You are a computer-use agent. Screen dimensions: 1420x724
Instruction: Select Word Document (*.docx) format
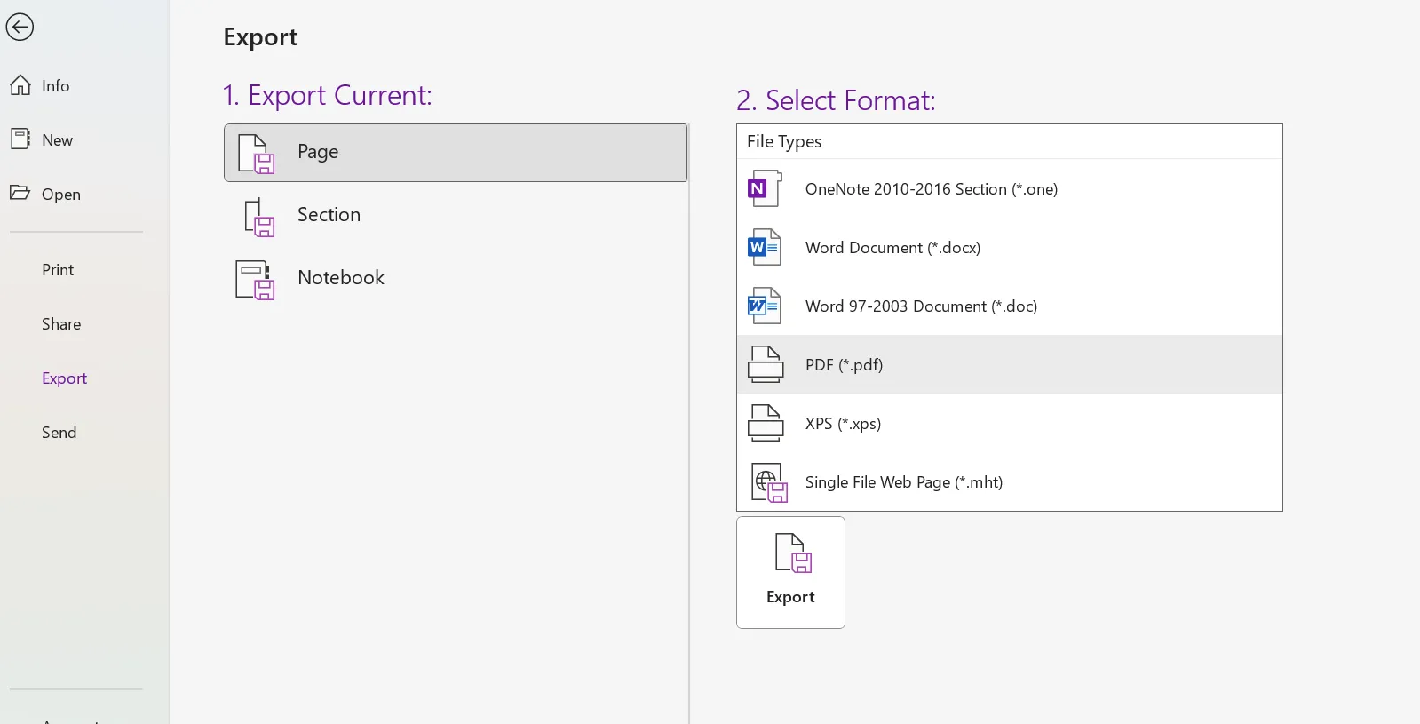pyautogui.click(x=1010, y=247)
